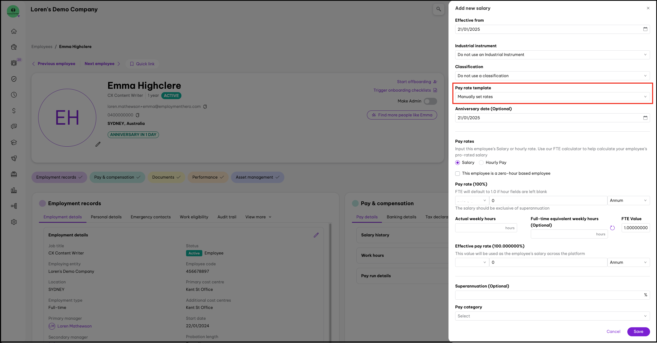
Task: Open the Banking details tab
Action: pos(401,217)
